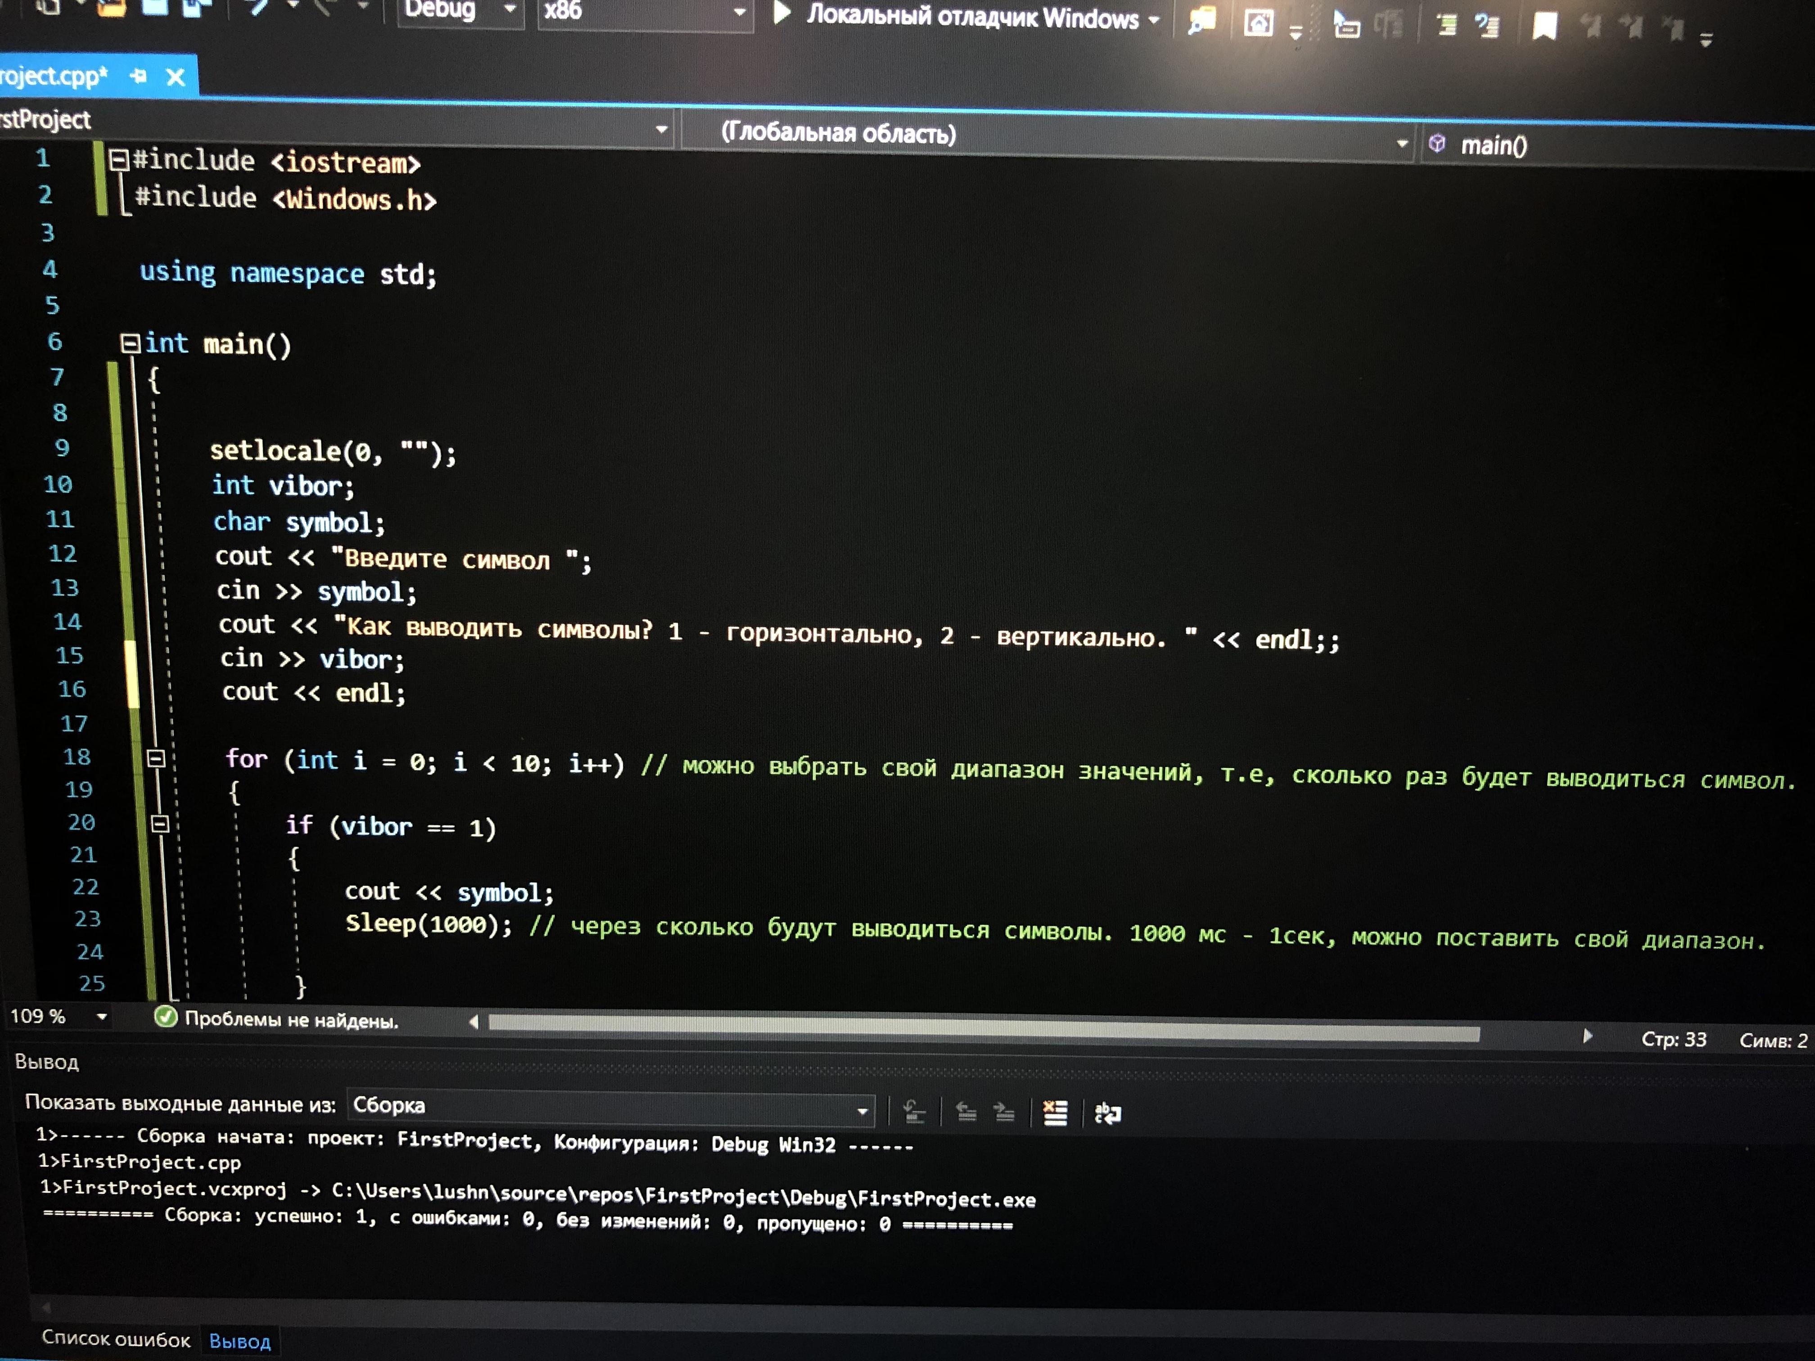The width and height of the screenshot is (1815, 1361).
Task: Toggle word wrap in output panel
Action: 1108,1114
